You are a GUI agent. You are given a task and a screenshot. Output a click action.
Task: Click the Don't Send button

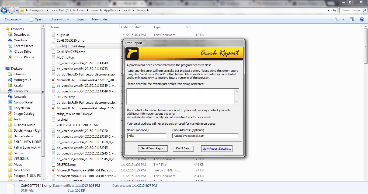tap(183, 148)
